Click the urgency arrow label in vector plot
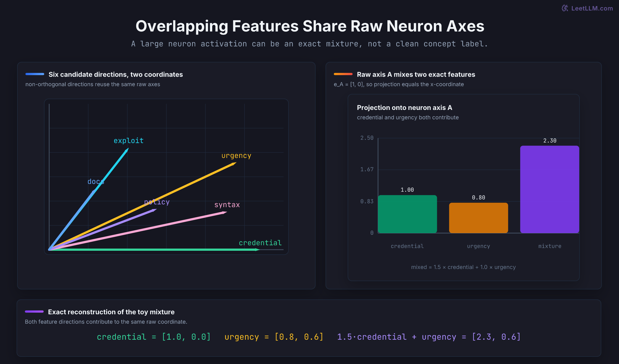The image size is (619, 364). [x=236, y=156]
